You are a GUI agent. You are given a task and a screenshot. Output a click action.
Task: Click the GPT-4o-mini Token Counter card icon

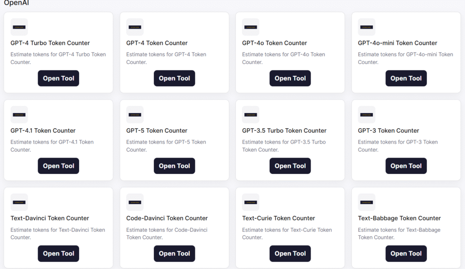[x=366, y=27]
